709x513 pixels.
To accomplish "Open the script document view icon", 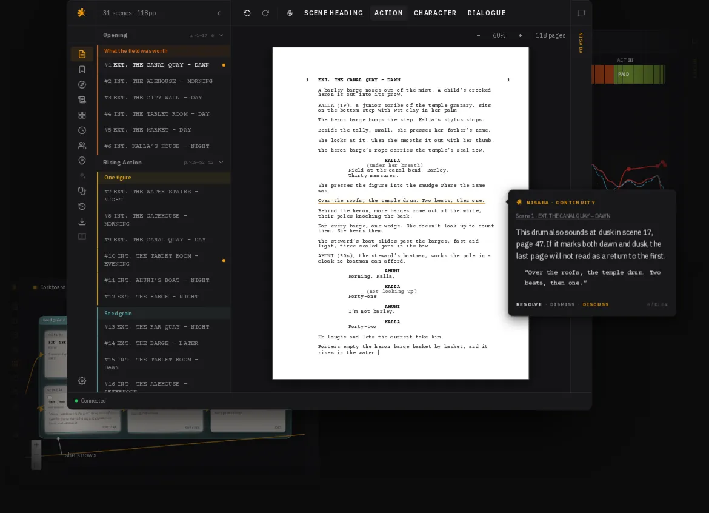I will point(82,55).
